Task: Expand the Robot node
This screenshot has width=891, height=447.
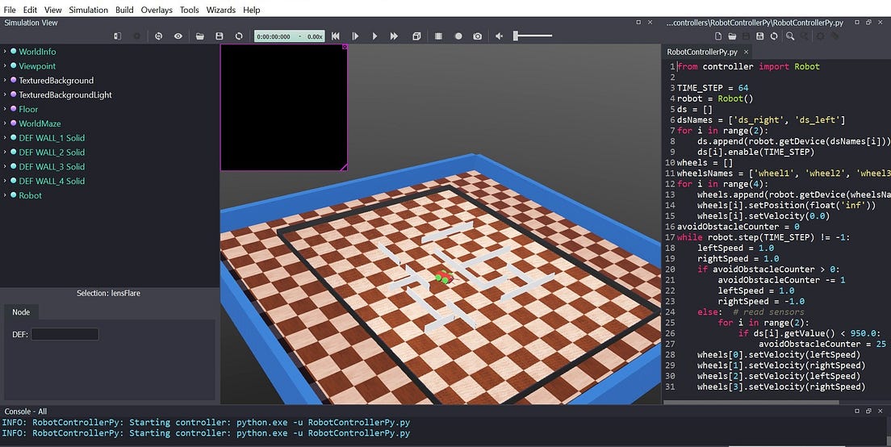Action: [5, 194]
